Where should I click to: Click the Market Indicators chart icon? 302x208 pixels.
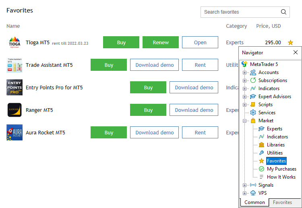point(261,137)
